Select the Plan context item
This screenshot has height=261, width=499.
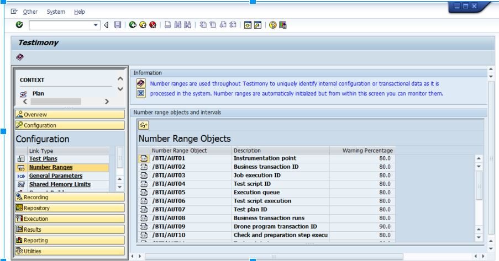(38, 93)
